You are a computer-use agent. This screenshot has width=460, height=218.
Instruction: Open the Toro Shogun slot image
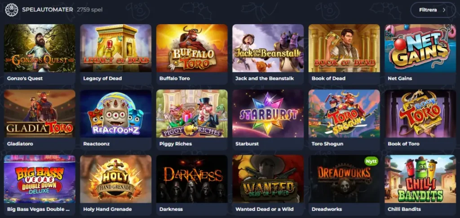[344, 113]
